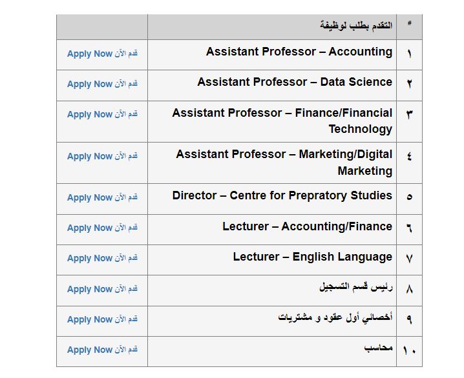
Task: Apply Now for the رئيس قسم التسجيل job
Action: [102, 289]
